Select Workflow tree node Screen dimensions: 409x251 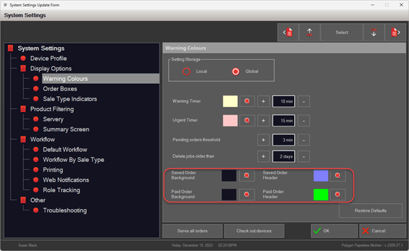click(x=43, y=140)
